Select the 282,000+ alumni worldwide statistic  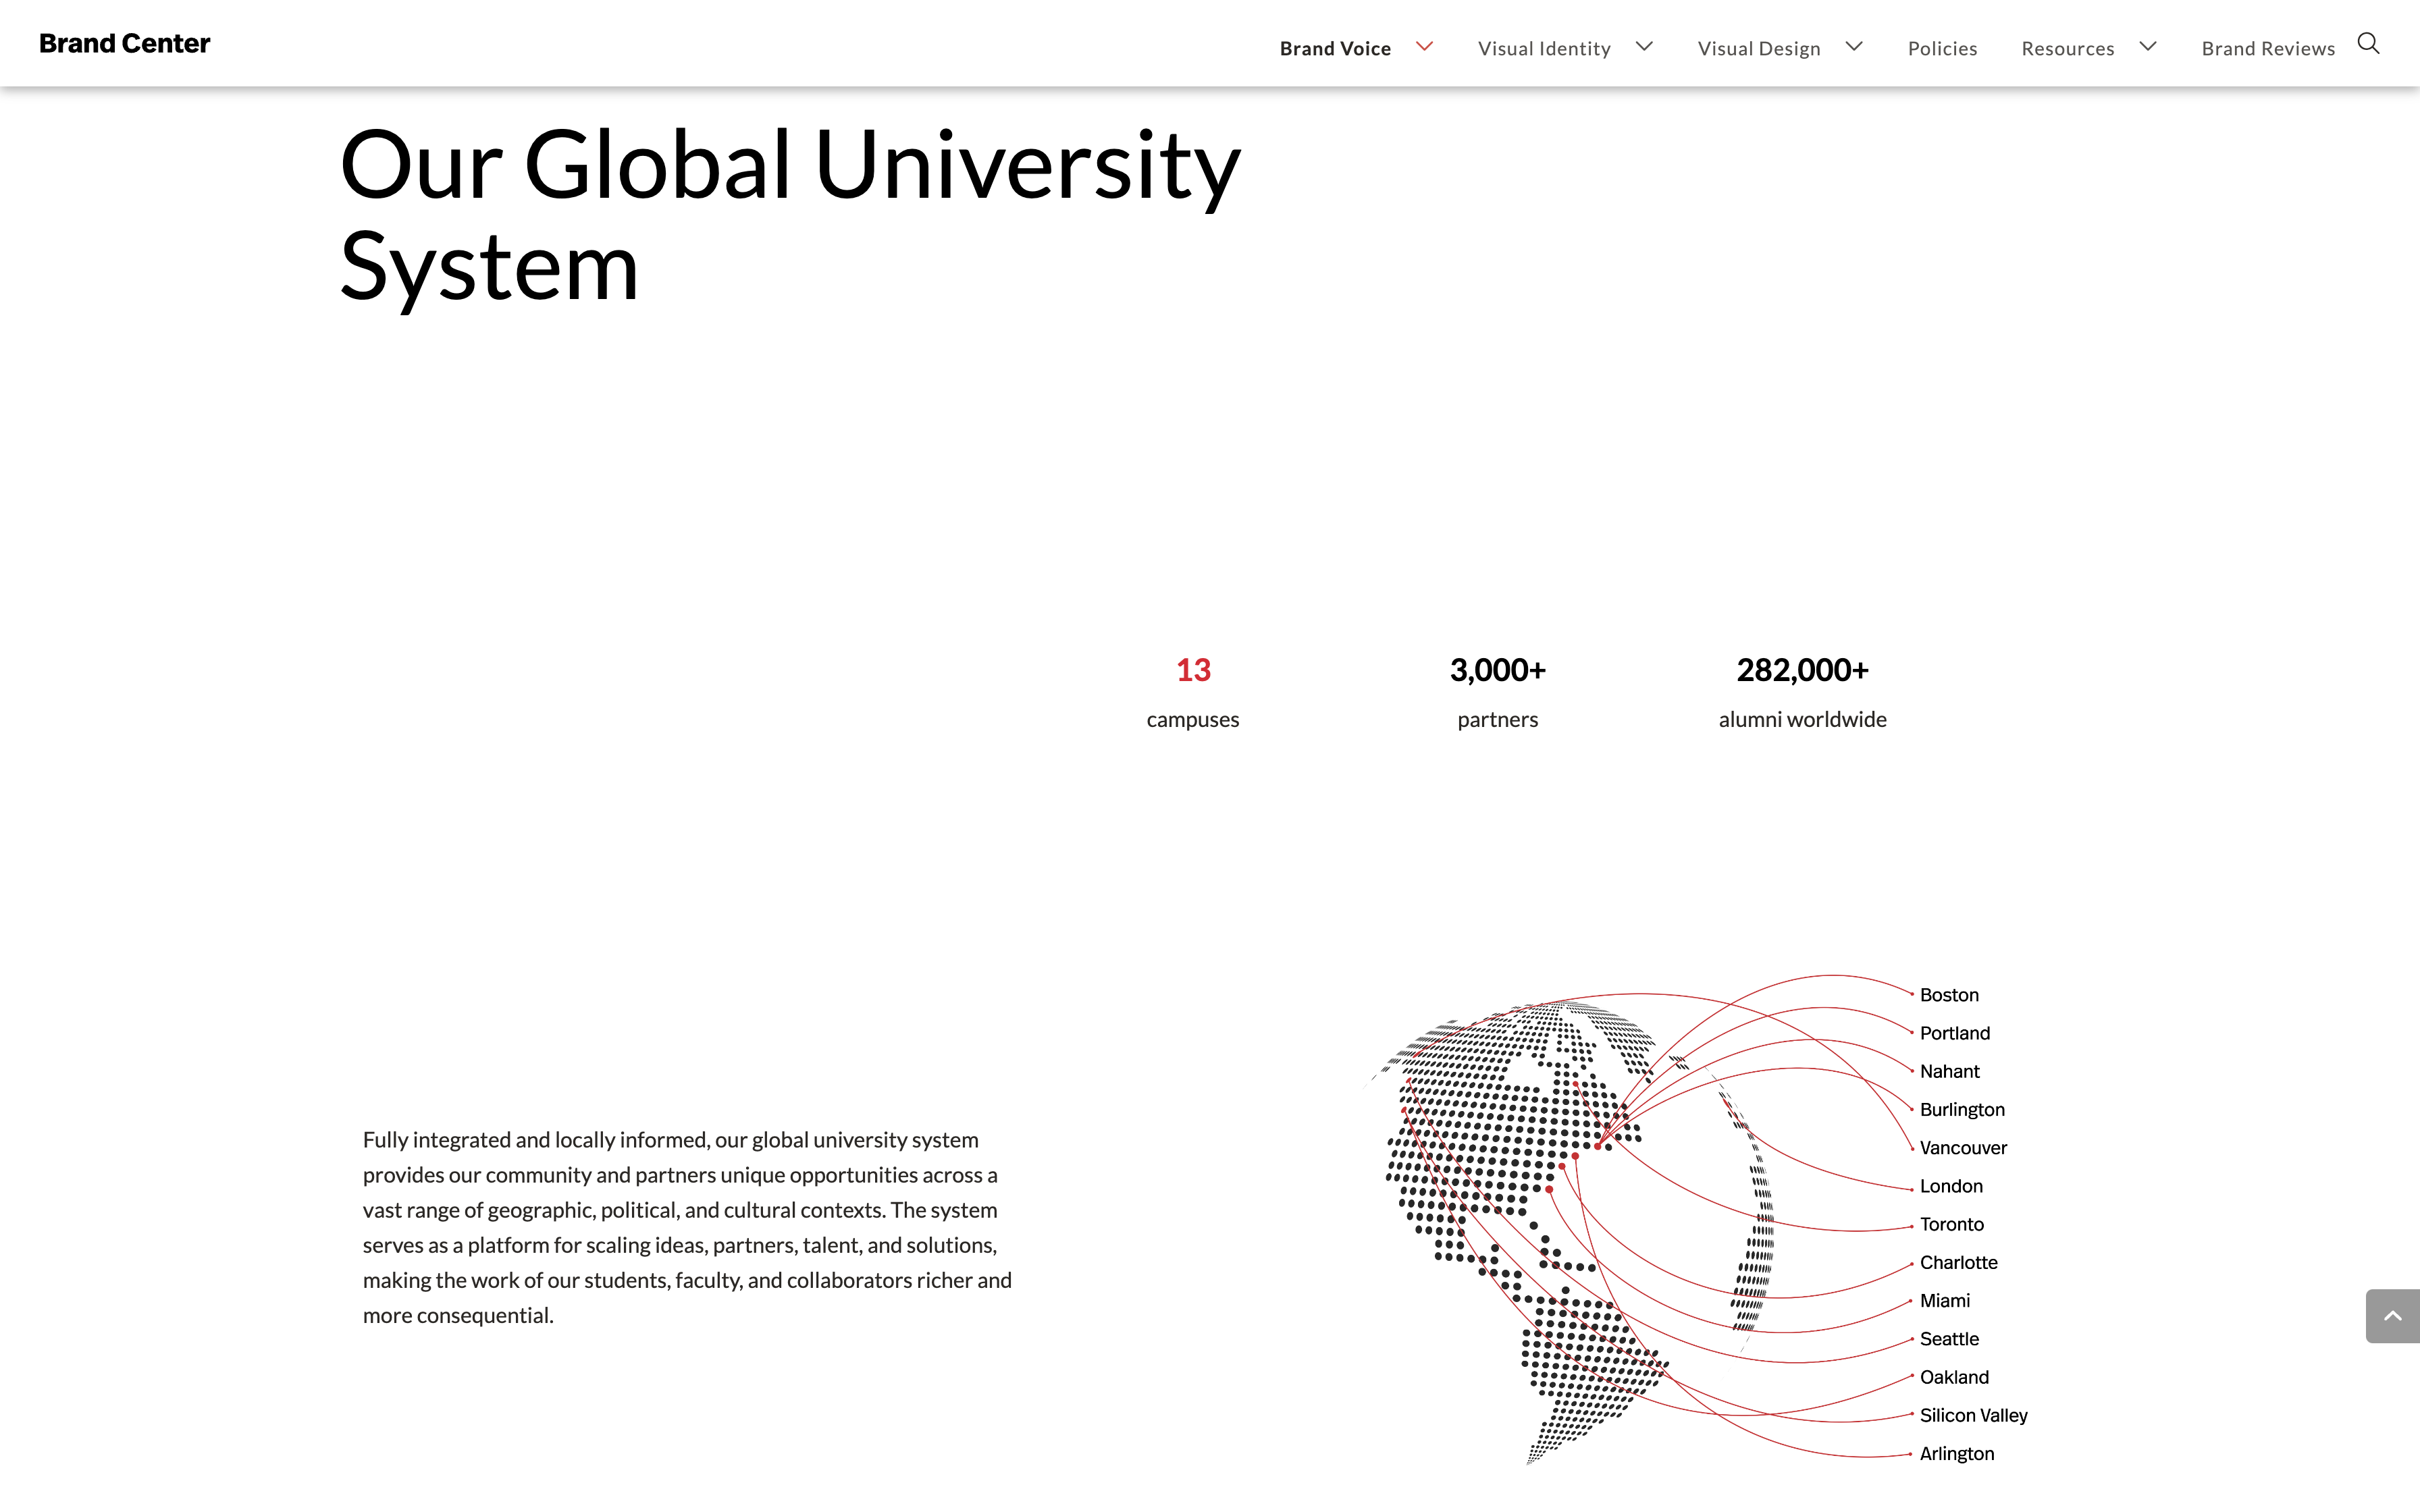click(1802, 692)
